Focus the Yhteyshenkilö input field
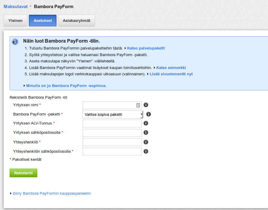Screen dimensions: 268x210 click(x=112, y=142)
